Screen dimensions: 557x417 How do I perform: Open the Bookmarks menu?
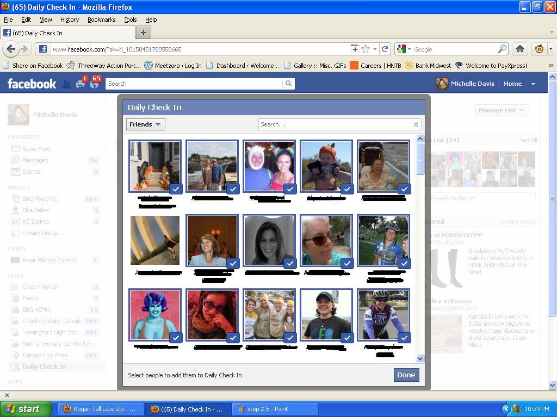click(x=102, y=20)
